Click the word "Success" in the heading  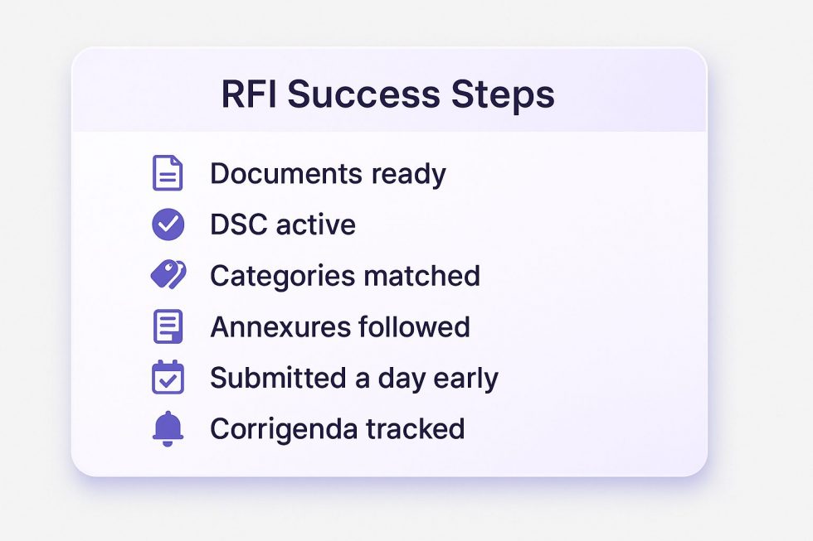point(363,95)
